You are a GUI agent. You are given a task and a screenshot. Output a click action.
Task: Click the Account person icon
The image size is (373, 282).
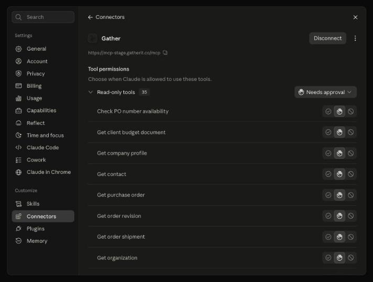click(x=18, y=61)
